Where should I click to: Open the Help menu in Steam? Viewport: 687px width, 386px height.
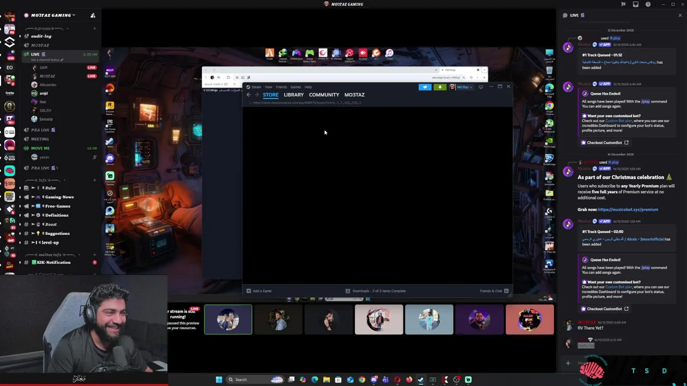(x=308, y=87)
